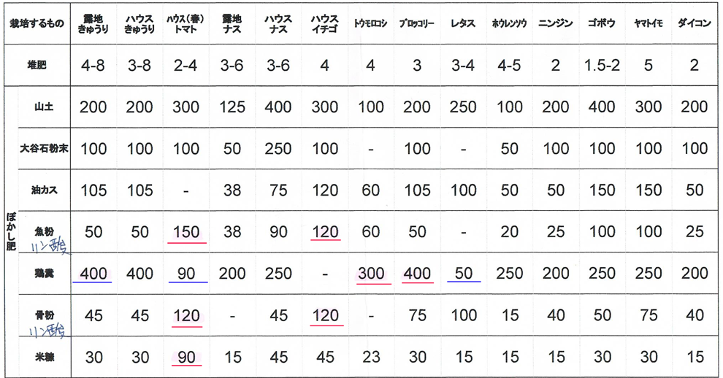This screenshot has height=378, width=723.
Task: Select the 1.5-2 compost value for ゴボウ
Action: pyautogui.click(x=602, y=65)
